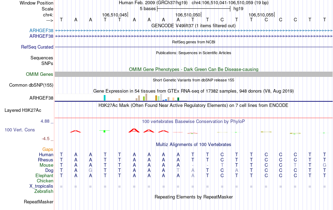Click the green T mark in the PhyloP track
This screenshot has height=210, width=333.
(104, 131)
